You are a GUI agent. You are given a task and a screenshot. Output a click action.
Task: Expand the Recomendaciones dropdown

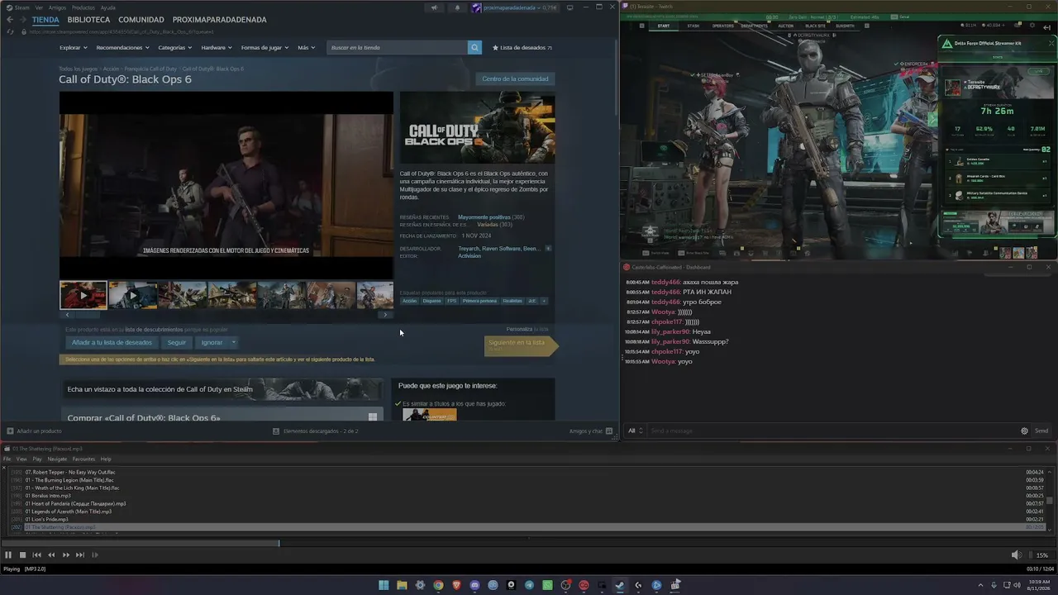123,48
